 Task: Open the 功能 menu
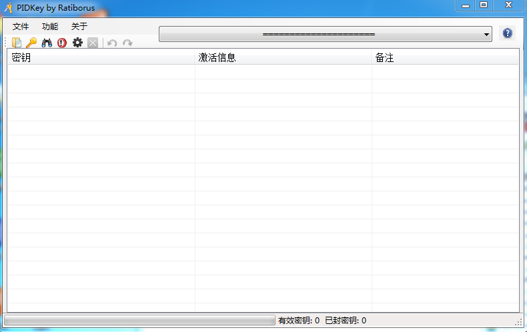click(50, 26)
